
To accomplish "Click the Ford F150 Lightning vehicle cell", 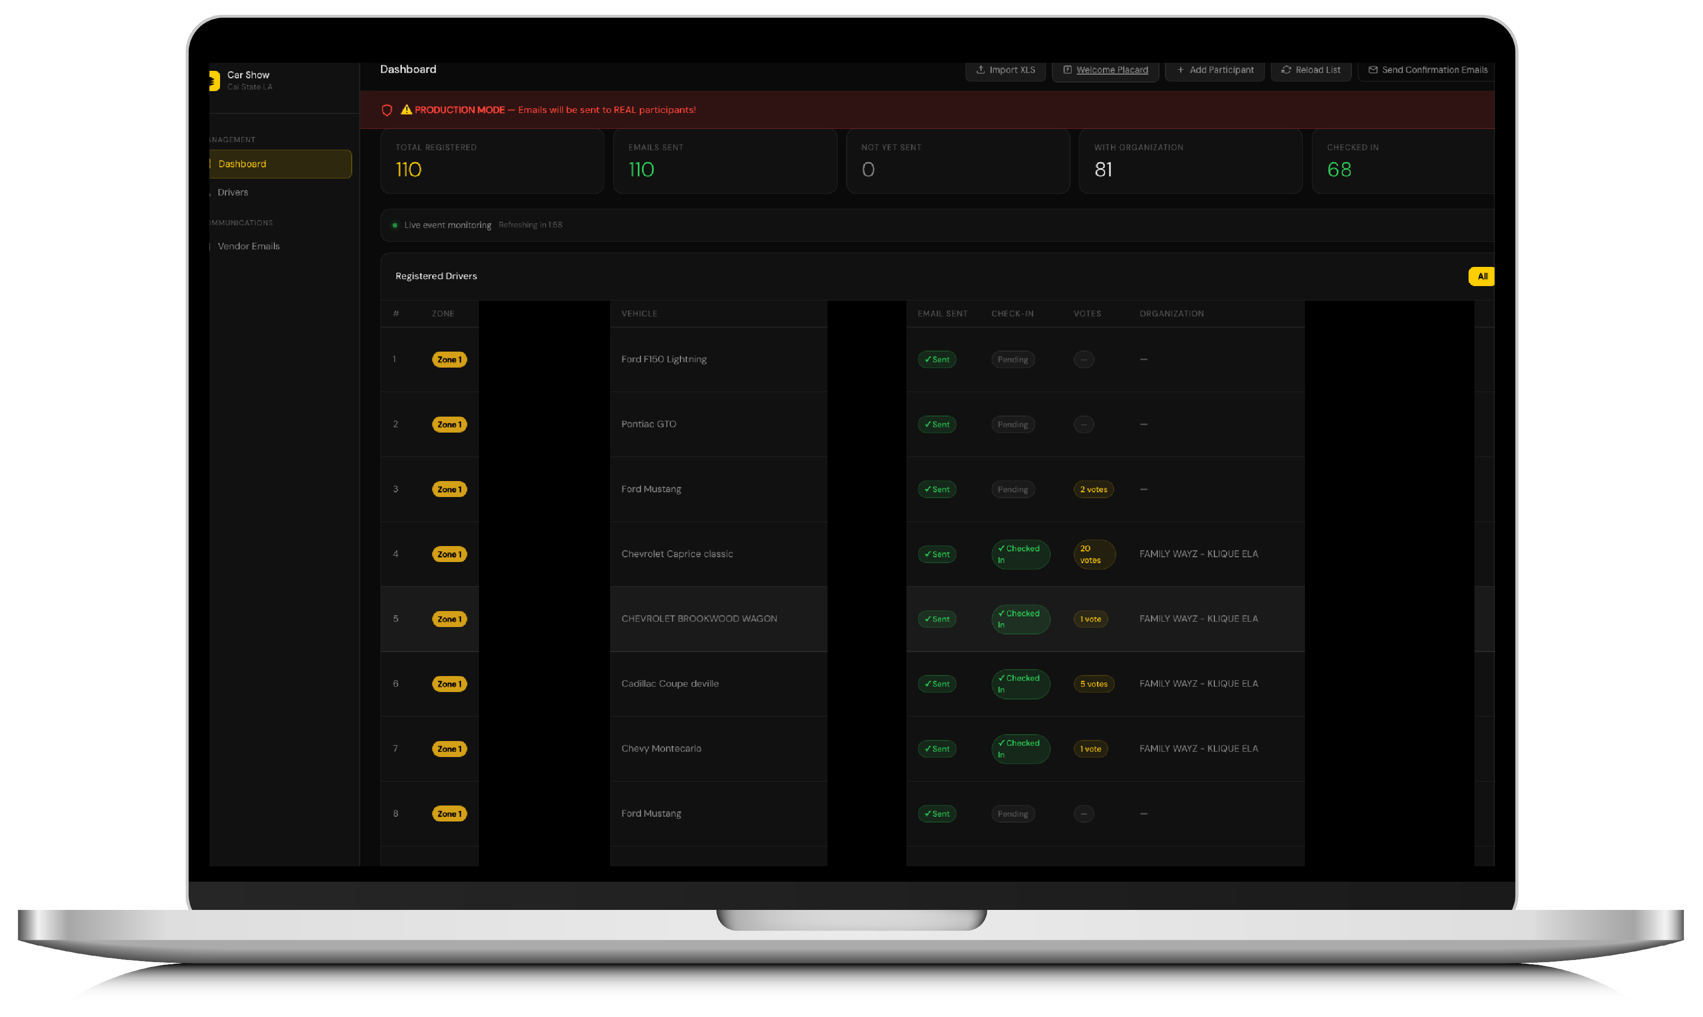I will pyautogui.click(x=663, y=359).
